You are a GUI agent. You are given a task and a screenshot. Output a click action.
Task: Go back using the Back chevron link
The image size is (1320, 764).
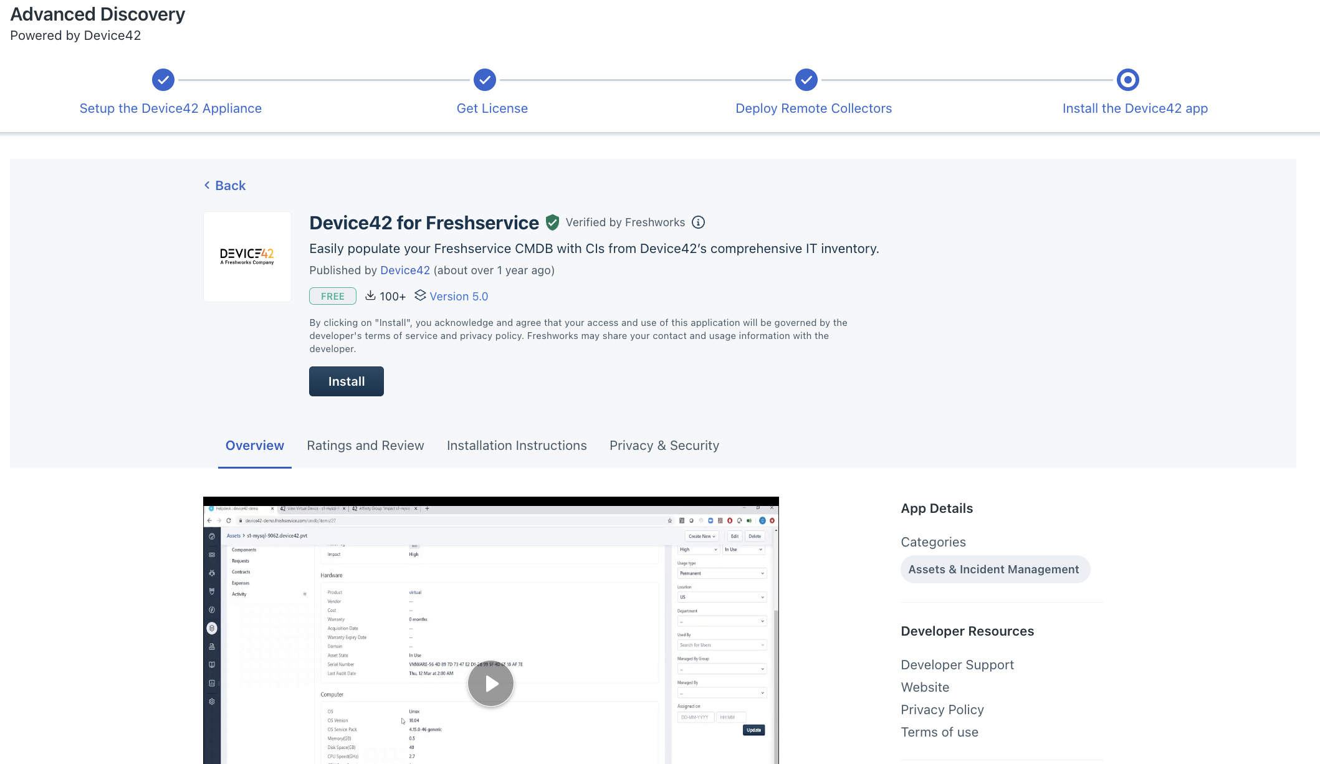[225, 186]
